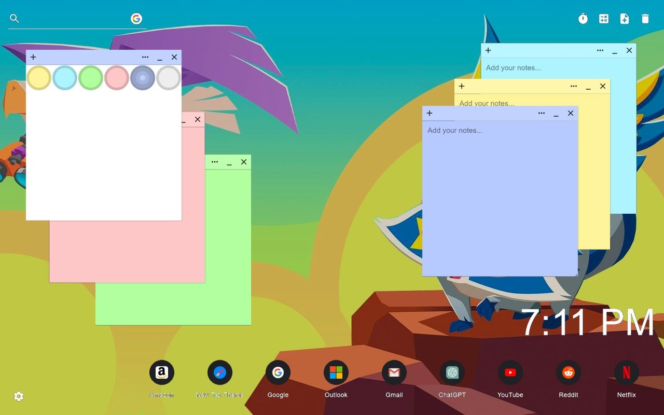664x415 pixels.
Task: Close the note showing color swatches
Action: click(x=174, y=57)
